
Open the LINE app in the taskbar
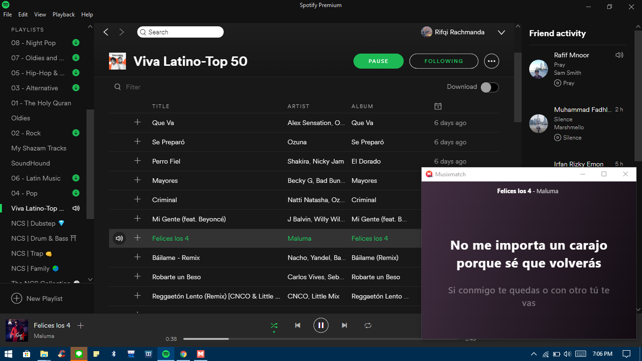79,354
